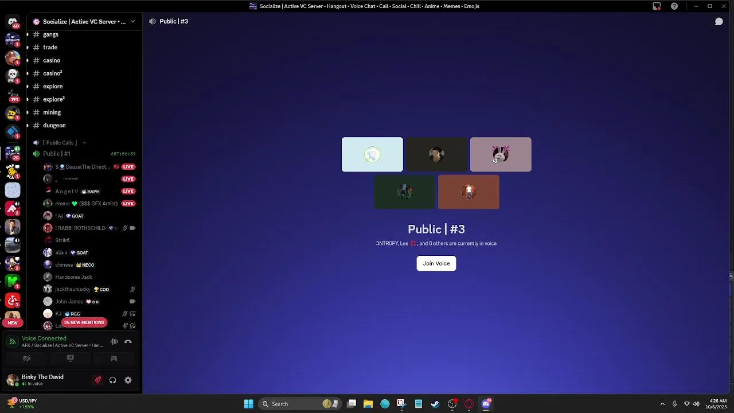Image resolution: width=734 pixels, height=413 pixels.
Task: Show chat for the Public #3 channel
Action: 719,21
